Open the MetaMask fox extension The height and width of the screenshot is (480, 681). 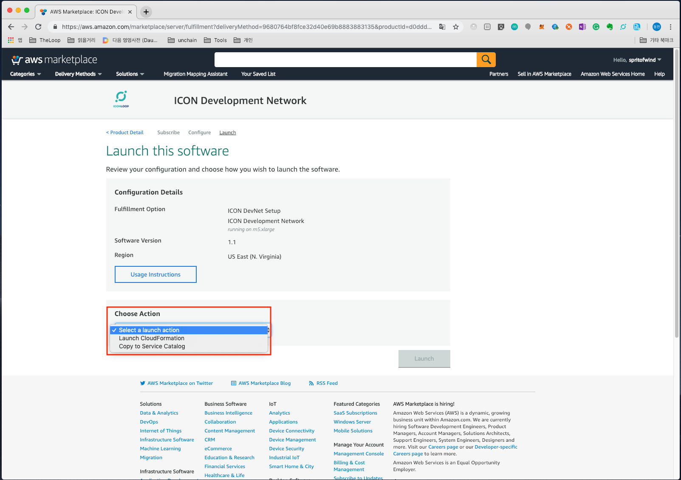point(542,27)
